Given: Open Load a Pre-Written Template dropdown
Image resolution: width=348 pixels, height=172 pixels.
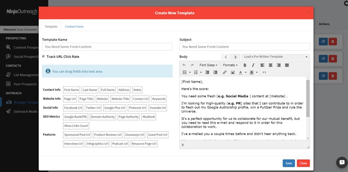Looking at the screenshot, I should (x=275, y=57).
